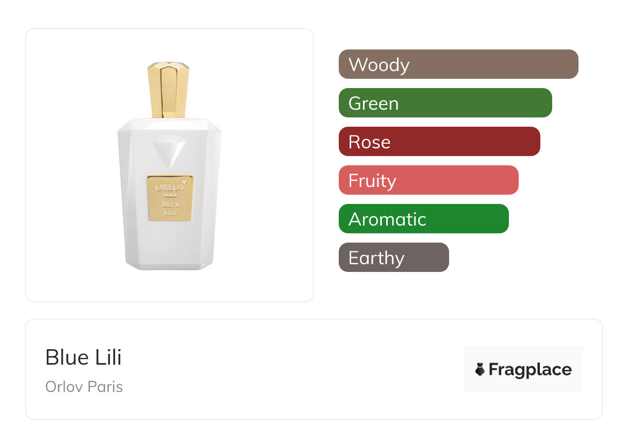Select the Aromatic accord bar

pyautogui.click(x=424, y=219)
